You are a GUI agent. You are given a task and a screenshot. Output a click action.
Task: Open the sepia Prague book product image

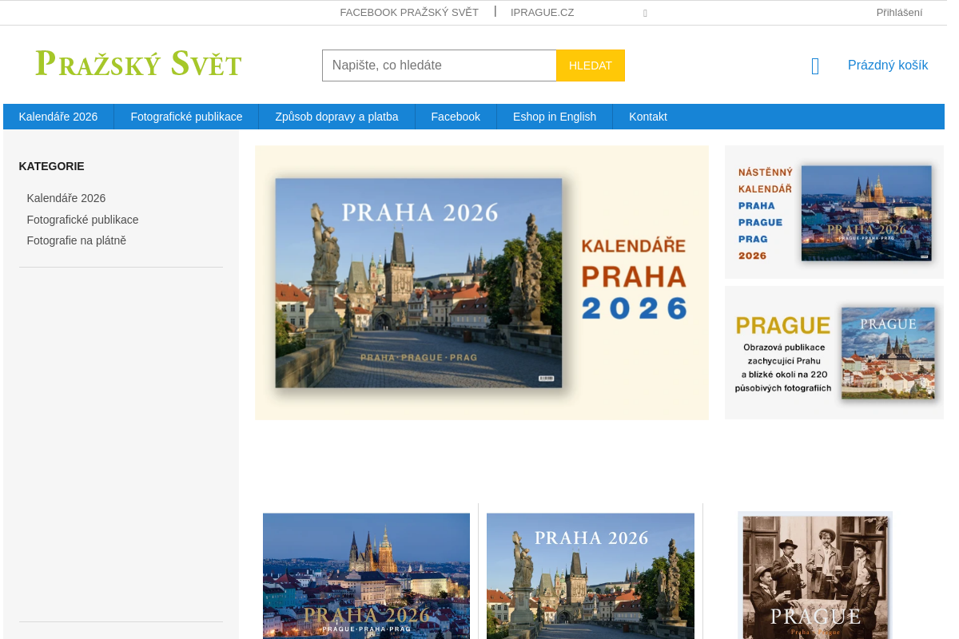(x=815, y=575)
